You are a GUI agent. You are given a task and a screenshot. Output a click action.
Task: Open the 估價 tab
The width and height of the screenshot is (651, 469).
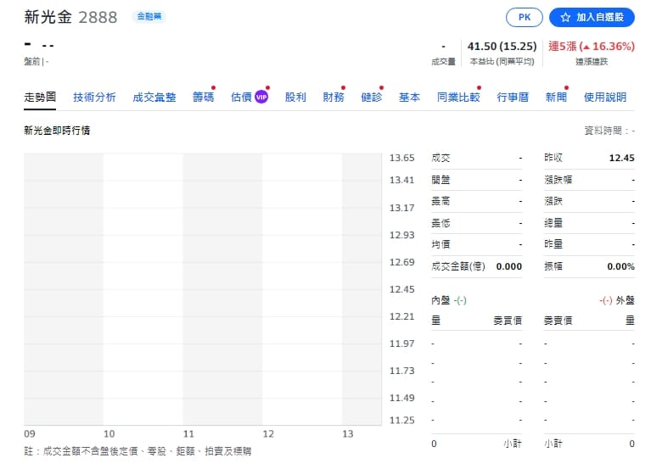[241, 97]
